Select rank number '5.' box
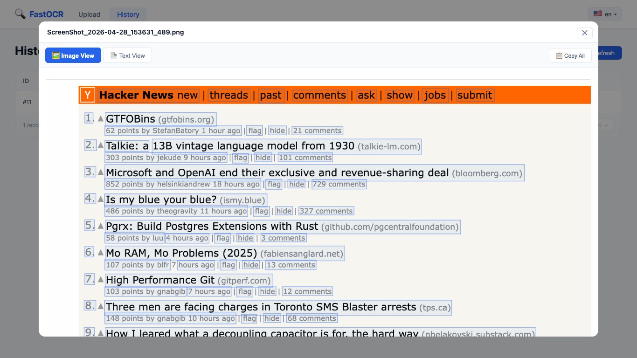Image resolution: width=637 pixels, height=358 pixels. (90, 225)
